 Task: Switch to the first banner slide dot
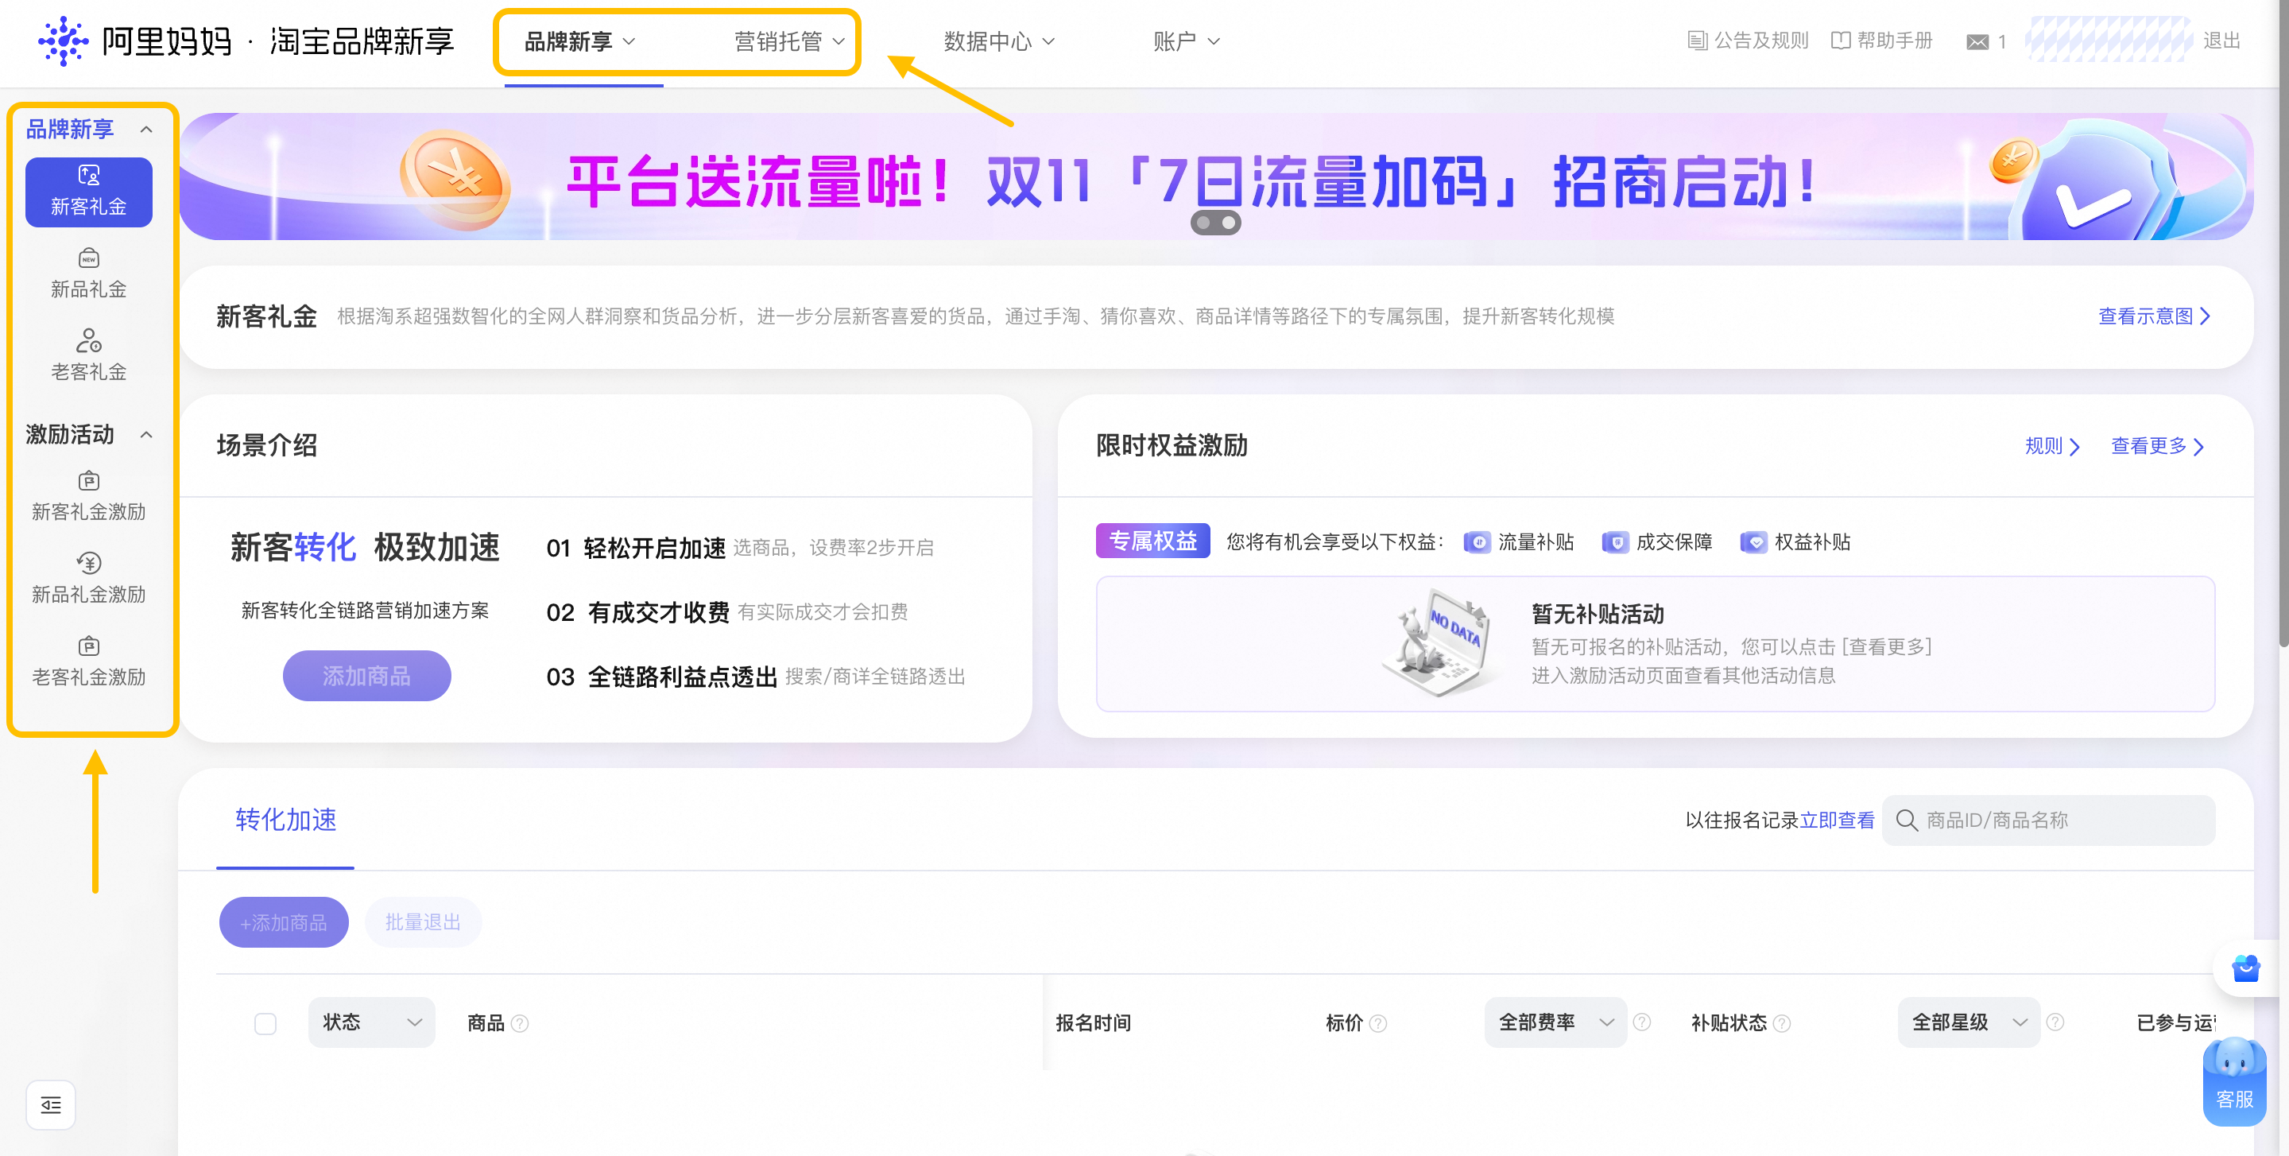pyautogui.click(x=1203, y=223)
